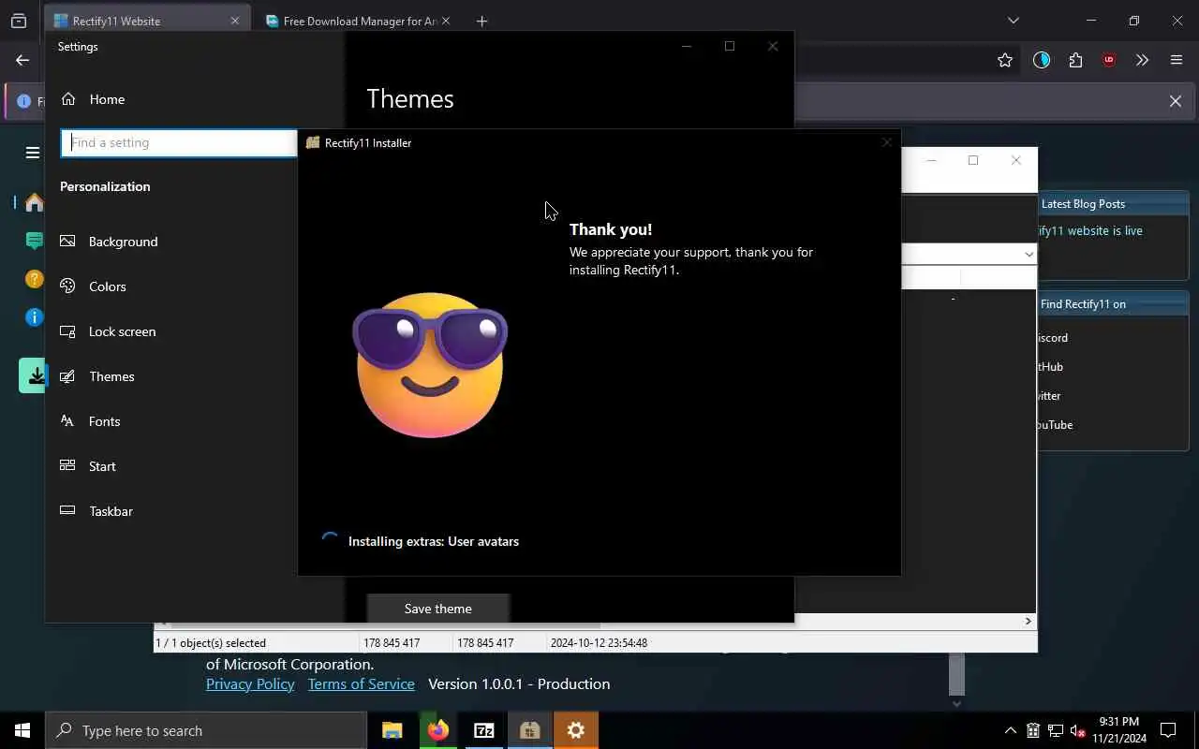
Task: Go back in the browser
Action: [x=22, y=60]
